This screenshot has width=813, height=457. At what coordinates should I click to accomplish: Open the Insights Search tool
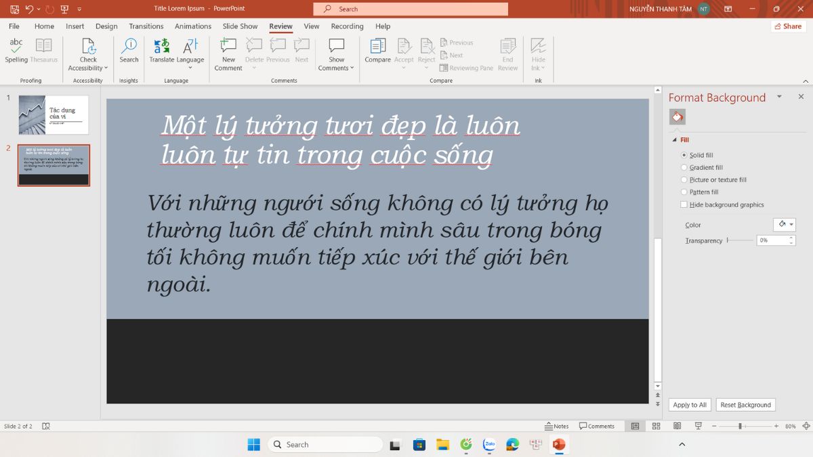tap(129, 51)
